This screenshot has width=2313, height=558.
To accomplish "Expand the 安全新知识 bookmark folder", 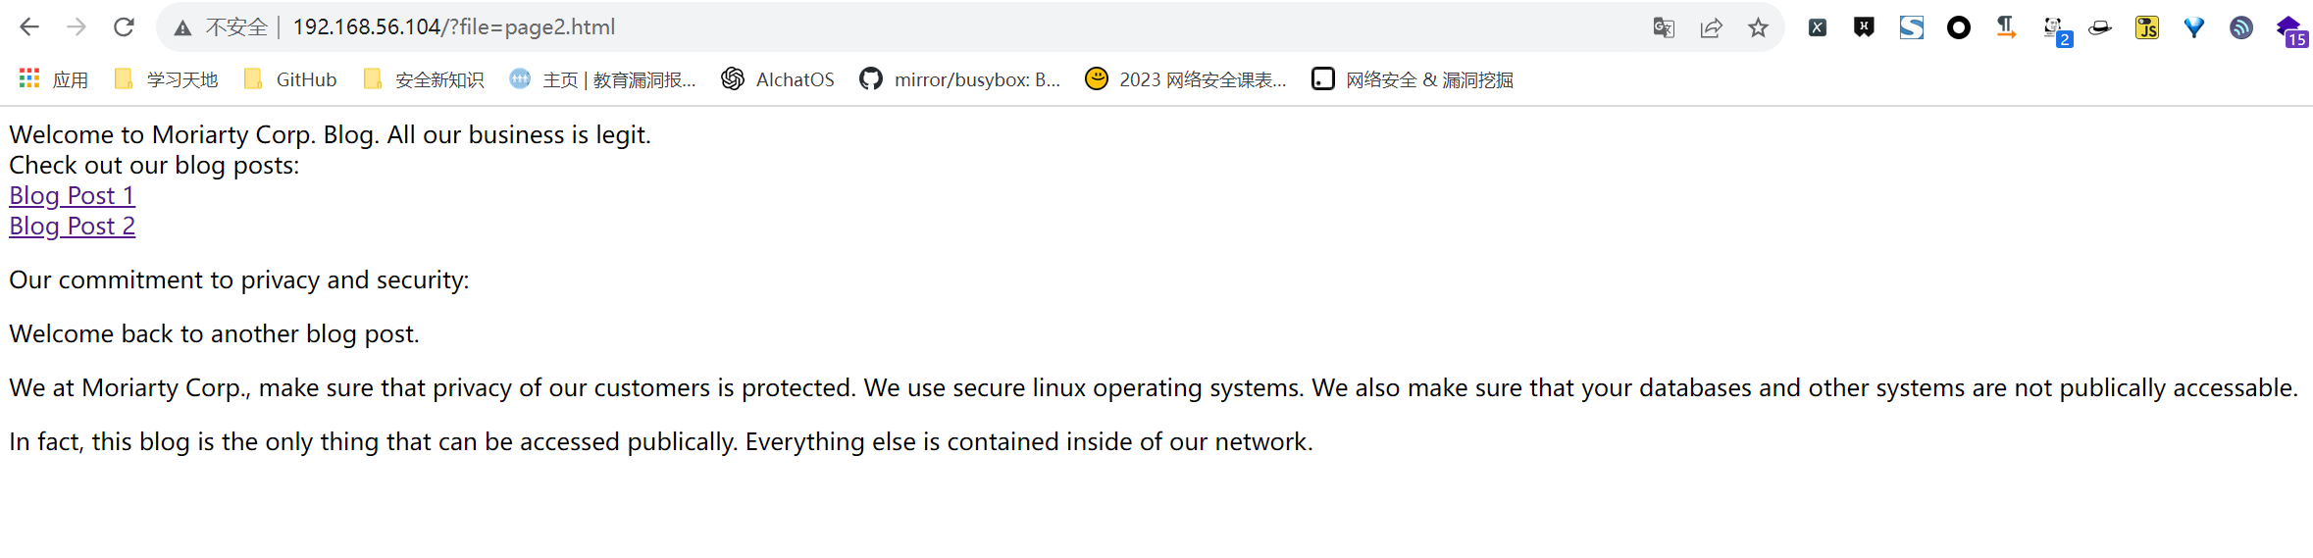I will (424, 79).
